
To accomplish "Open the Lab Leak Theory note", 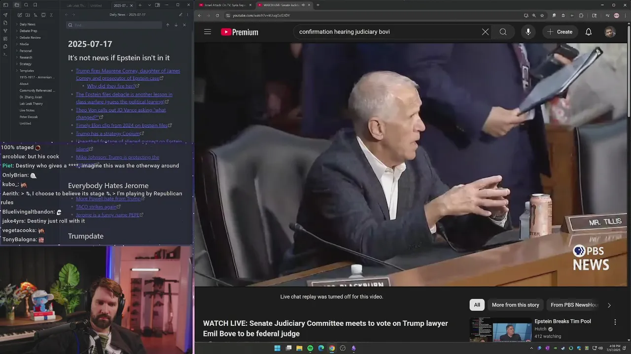I will tap(31, 104).
